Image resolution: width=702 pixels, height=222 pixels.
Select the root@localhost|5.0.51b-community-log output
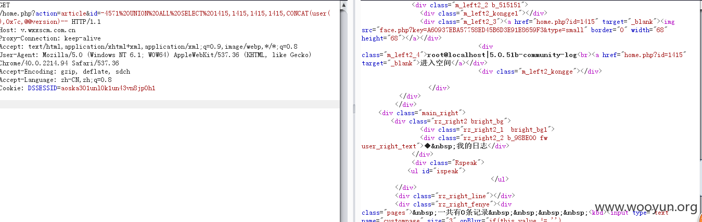click(502, 55)
